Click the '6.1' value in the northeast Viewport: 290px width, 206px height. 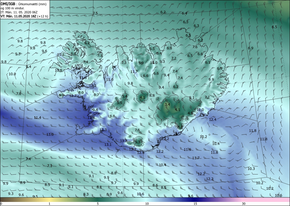pos(208,62)
